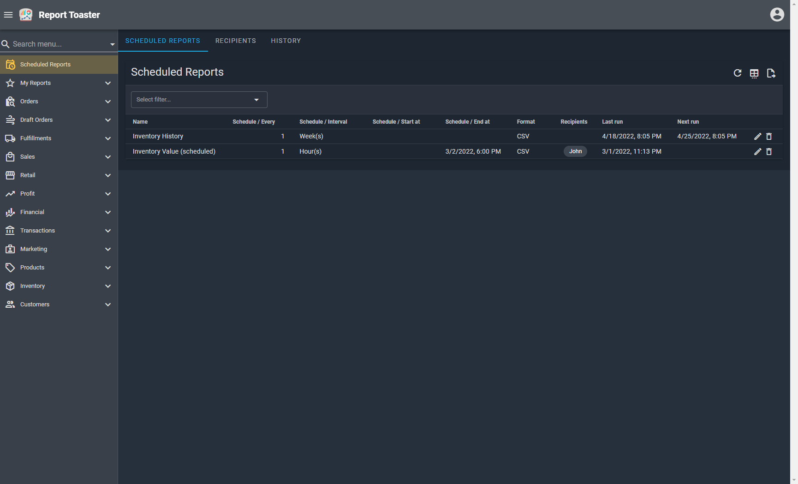Open the column chooser grid icon
798x484 pixels.
click(754, 73)
